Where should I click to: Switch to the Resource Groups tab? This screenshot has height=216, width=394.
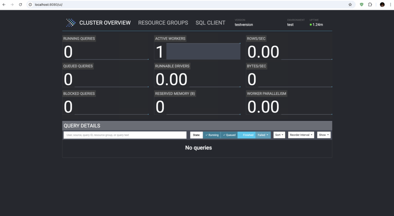pos(163,23)
